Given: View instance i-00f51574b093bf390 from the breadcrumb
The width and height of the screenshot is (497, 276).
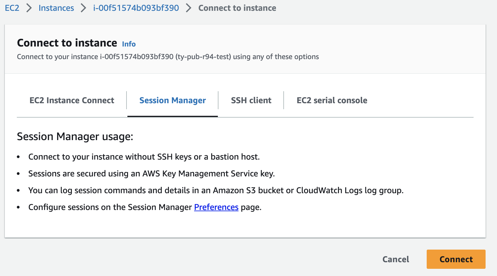Looking at the screenshot, I should click(x=136, y=8).
